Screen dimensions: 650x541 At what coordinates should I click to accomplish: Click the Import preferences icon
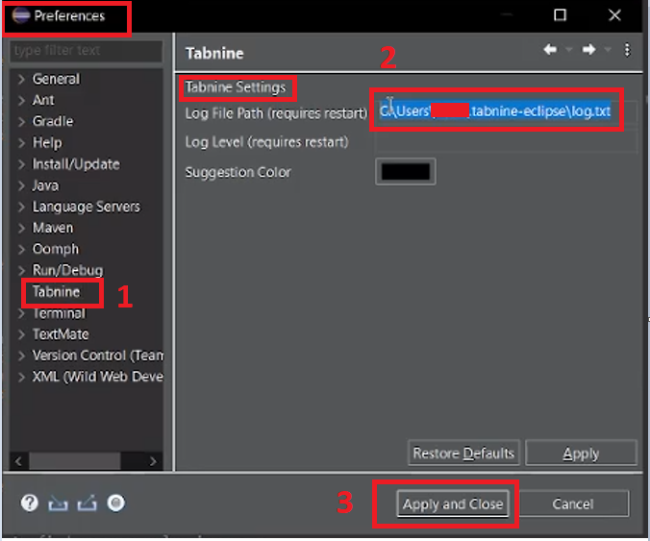tap(58, 504)
